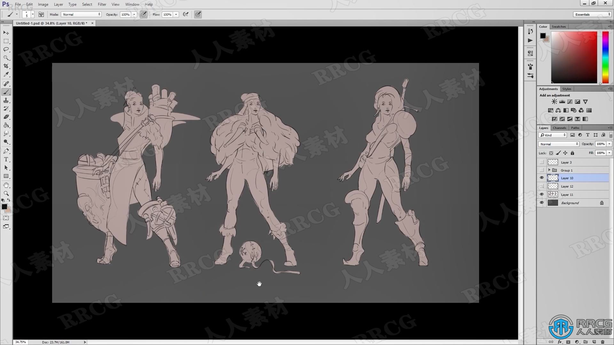Change screen mode icon
The image size is (614, 345).
coord(6,226)
